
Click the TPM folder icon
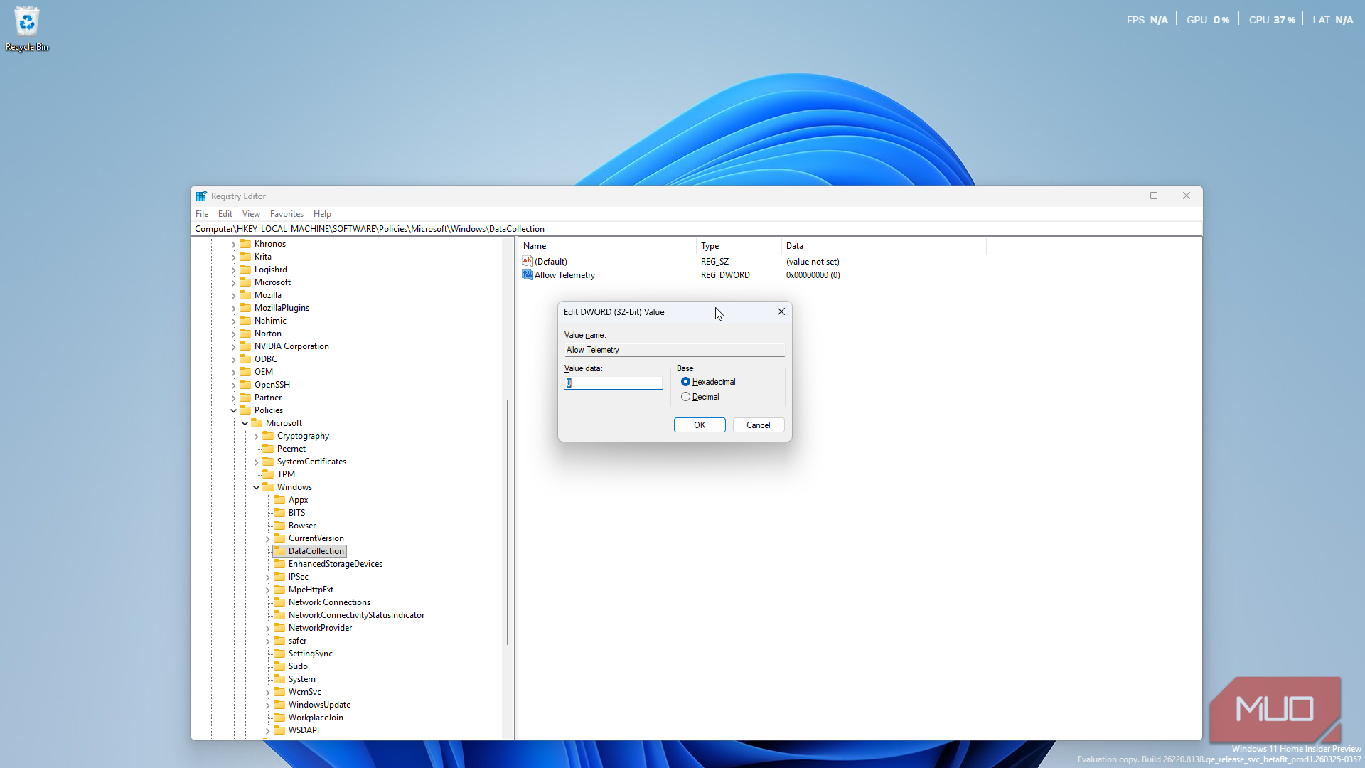pyautogui.click(x=269, y=474)
